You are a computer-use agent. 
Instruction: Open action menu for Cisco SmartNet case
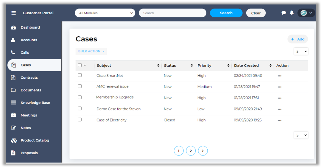[279, 76]
